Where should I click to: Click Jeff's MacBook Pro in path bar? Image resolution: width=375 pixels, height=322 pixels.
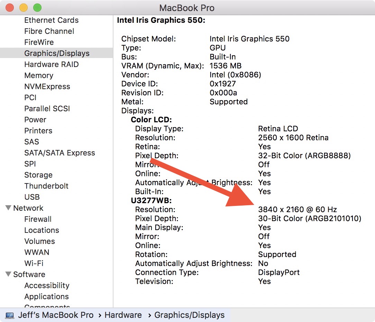click(56, 315)
